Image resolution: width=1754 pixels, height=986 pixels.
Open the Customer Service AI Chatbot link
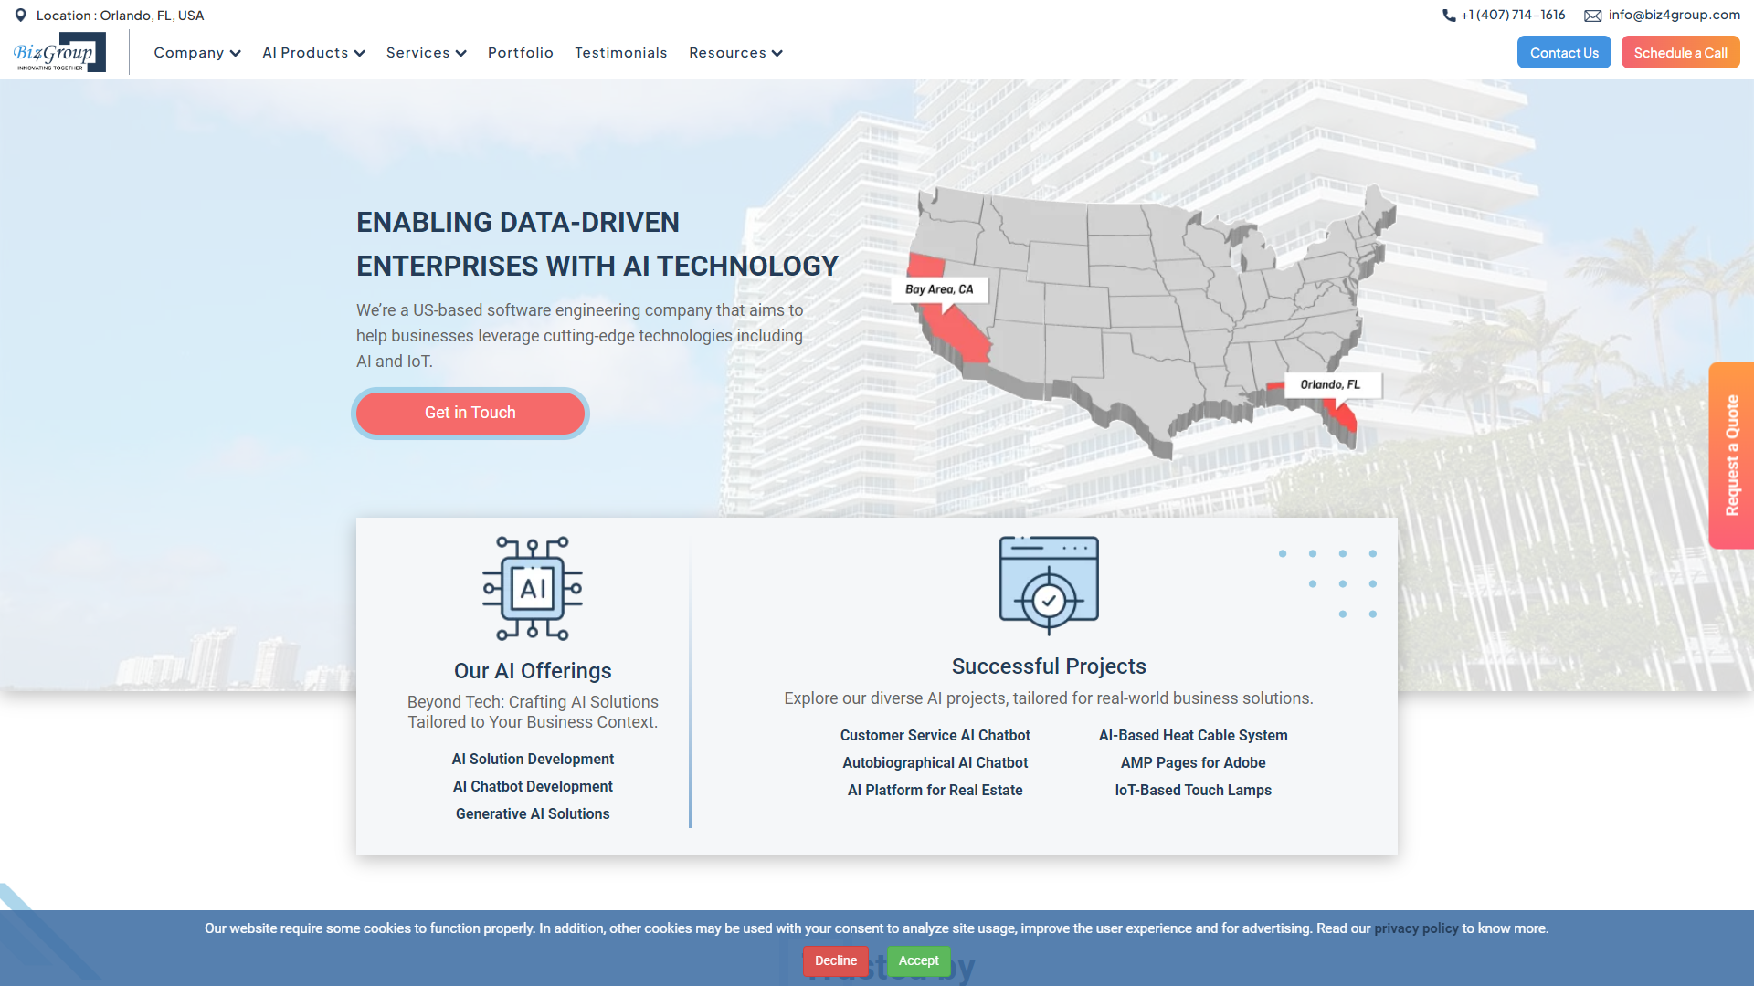click(x=935, y=735)
